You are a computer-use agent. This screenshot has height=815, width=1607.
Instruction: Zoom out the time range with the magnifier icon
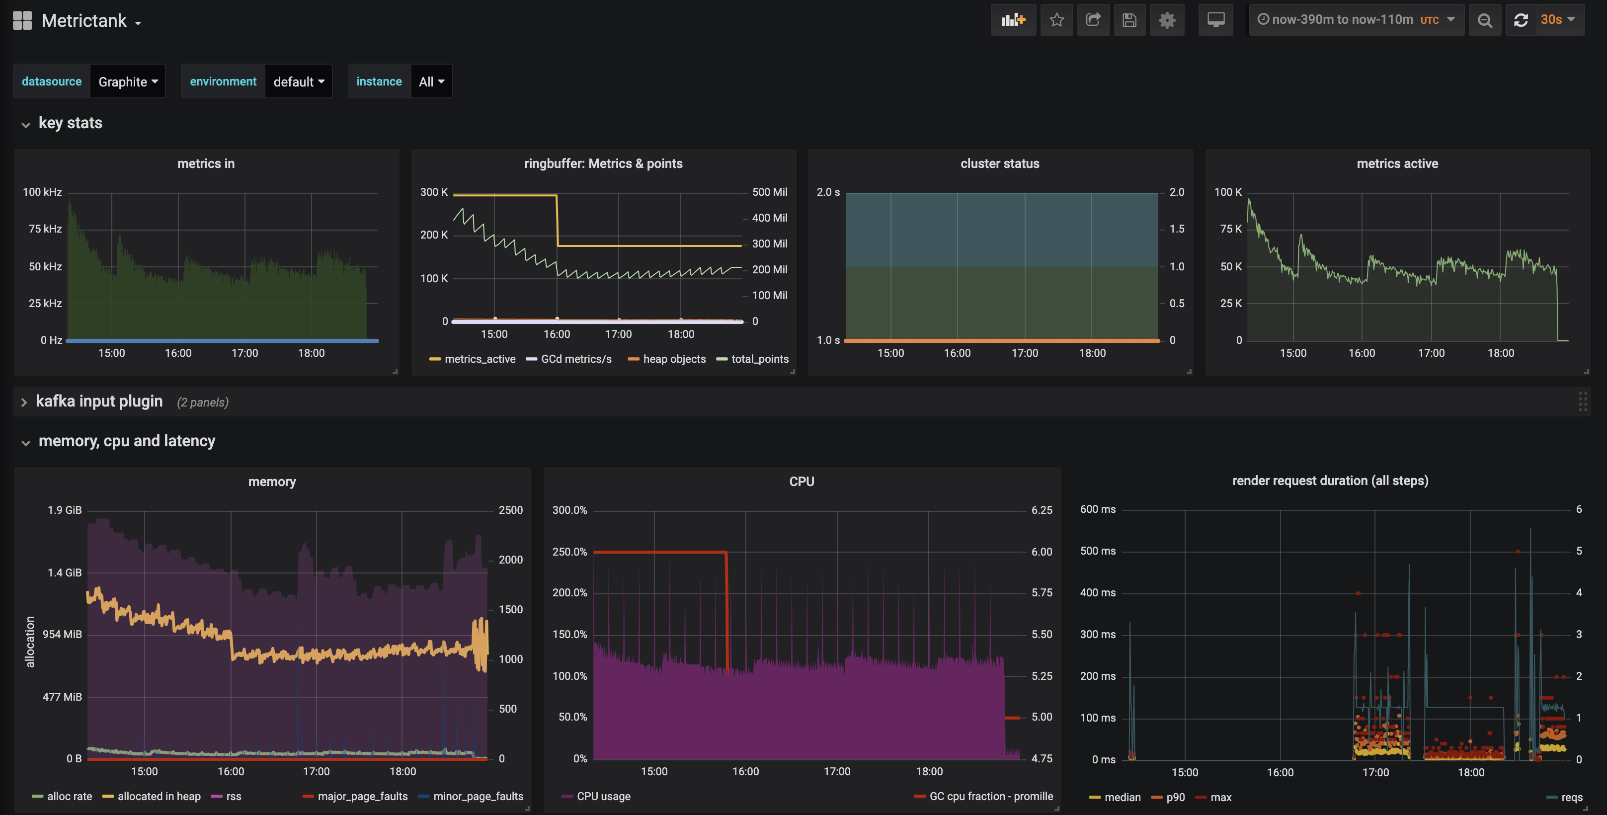point(1485,19)
